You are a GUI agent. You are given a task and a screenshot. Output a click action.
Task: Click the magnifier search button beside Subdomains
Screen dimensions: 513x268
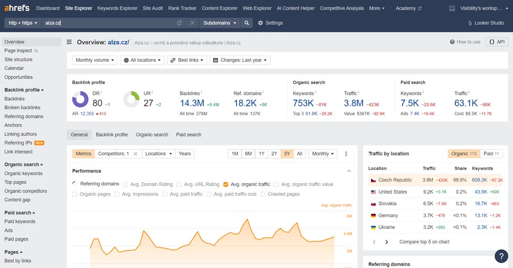(247, 23)
